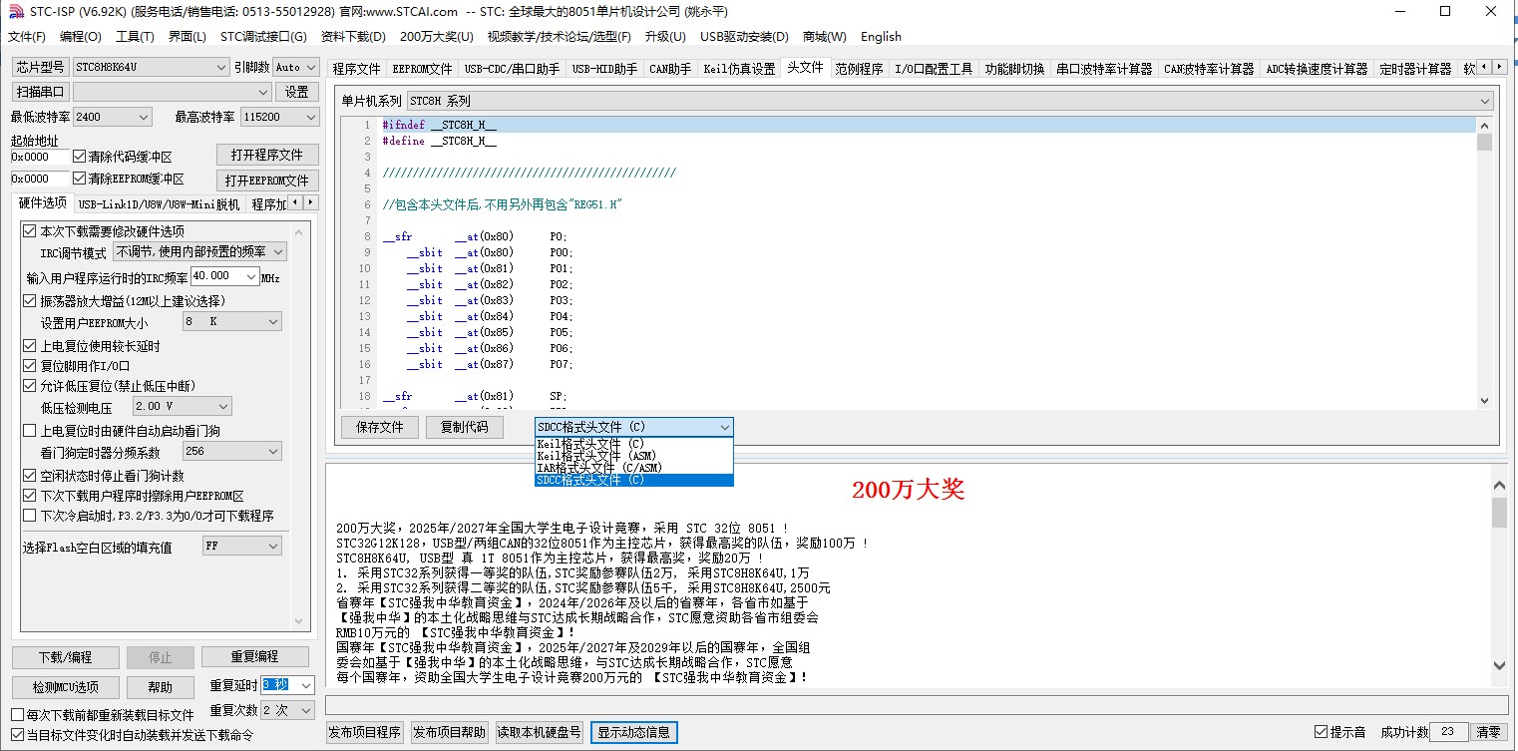
Task: Open 单片机系列 STC8H 系列 dropdown
Action: 949,101
